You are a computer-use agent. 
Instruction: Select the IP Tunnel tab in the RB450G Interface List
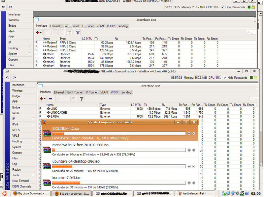[x=87, y=26]
